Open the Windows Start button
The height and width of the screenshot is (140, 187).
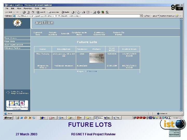click(8, 118)
